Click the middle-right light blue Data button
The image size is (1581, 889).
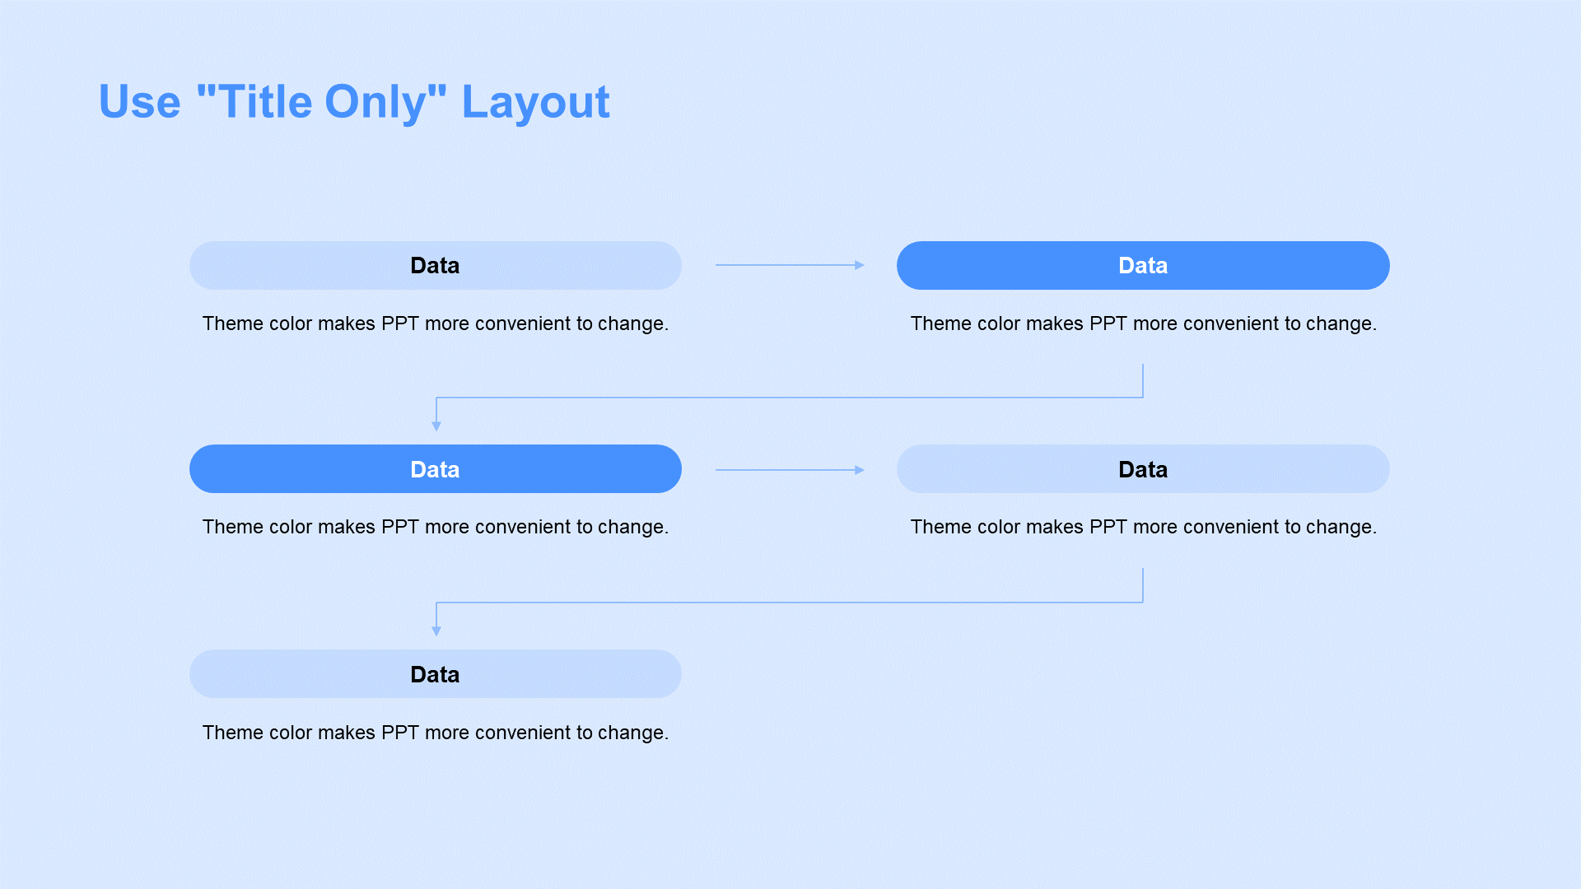click(x=1140, y=469)
